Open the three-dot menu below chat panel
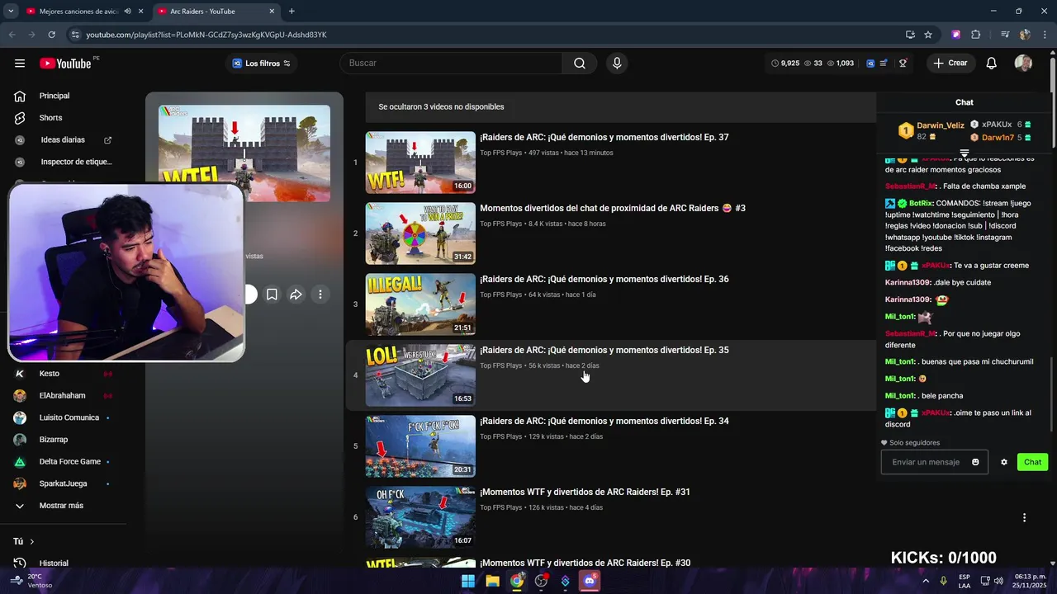The height and width of the screenshot is (594, 1057). (x=1024, y=518)
